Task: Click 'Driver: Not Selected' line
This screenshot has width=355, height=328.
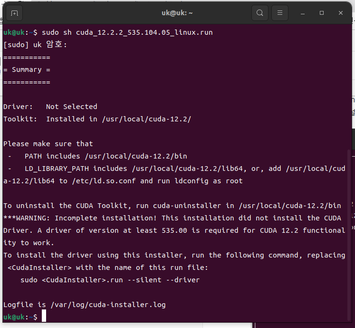Action: click(50, 107)
